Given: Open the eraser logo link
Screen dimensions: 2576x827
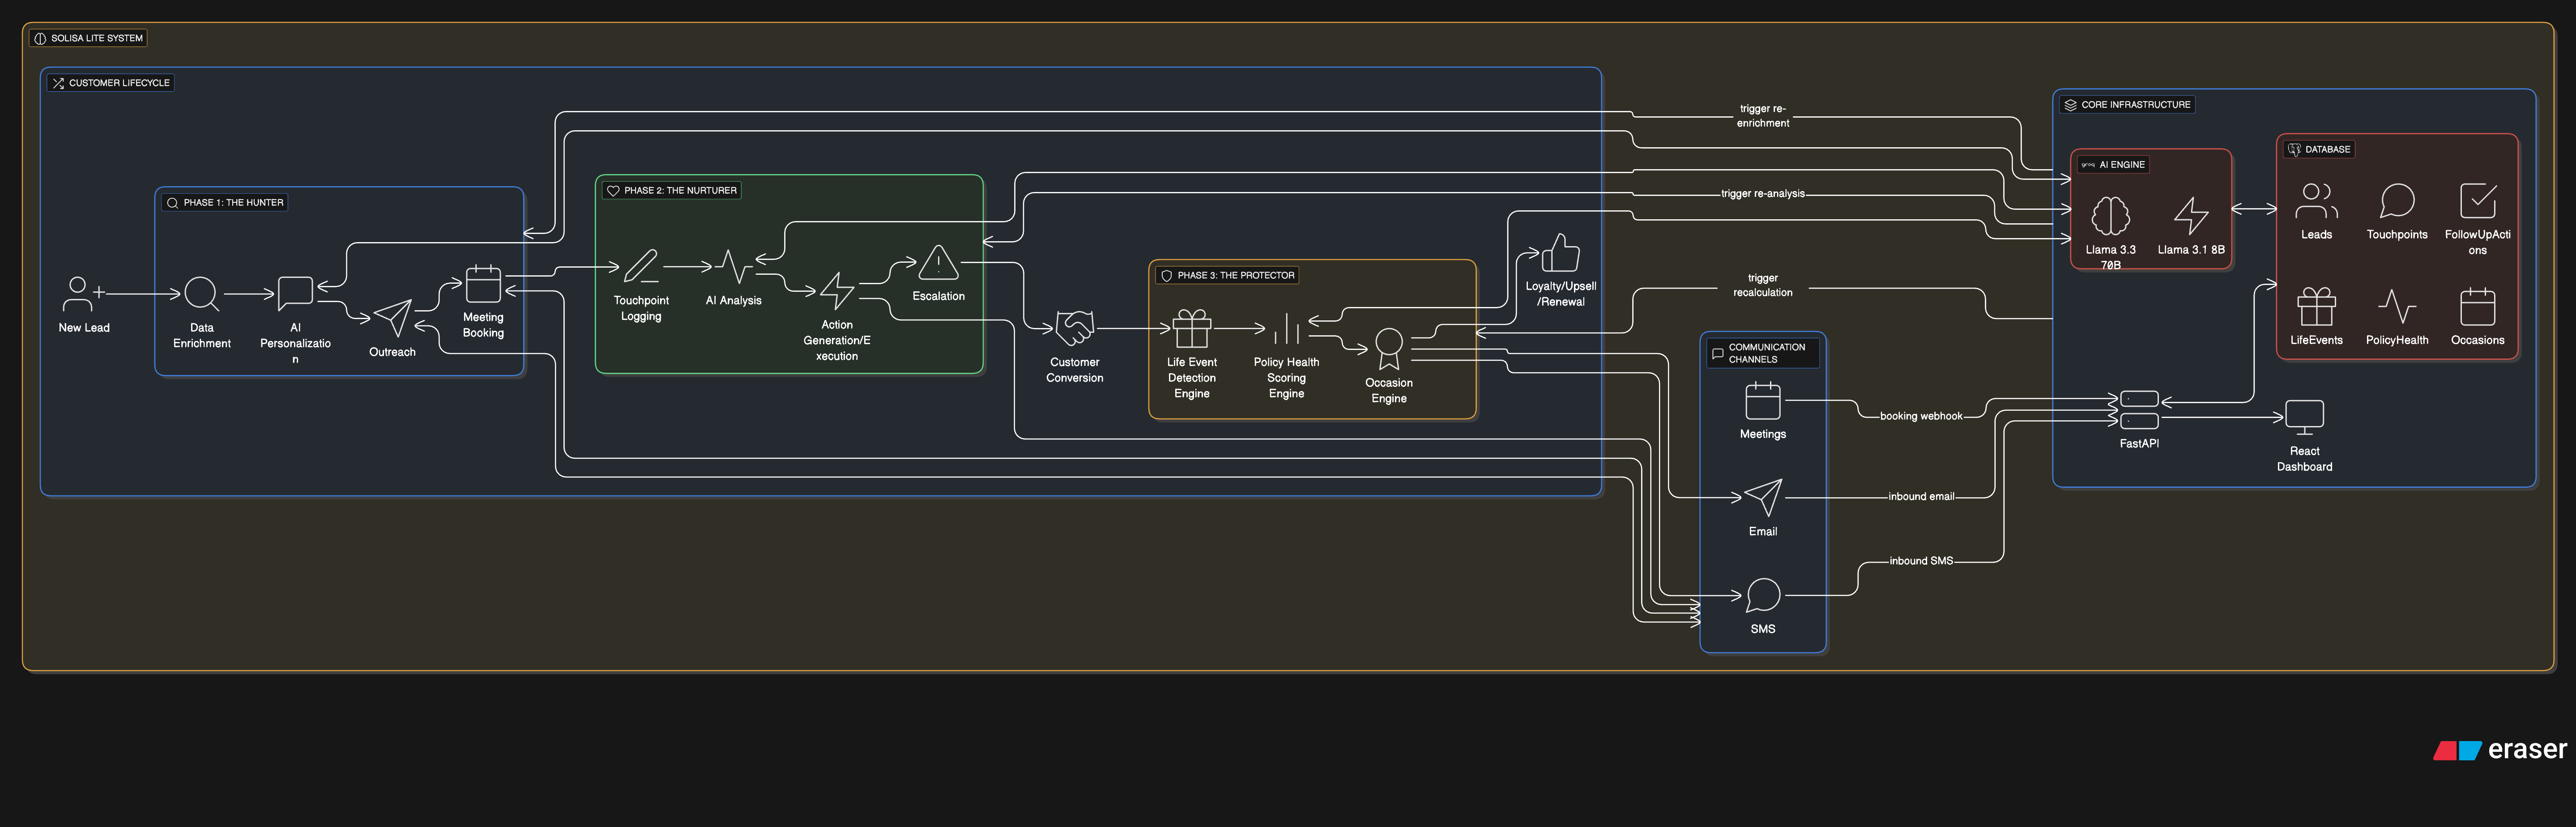Looking at the screenshot, I should (2500, 750).
